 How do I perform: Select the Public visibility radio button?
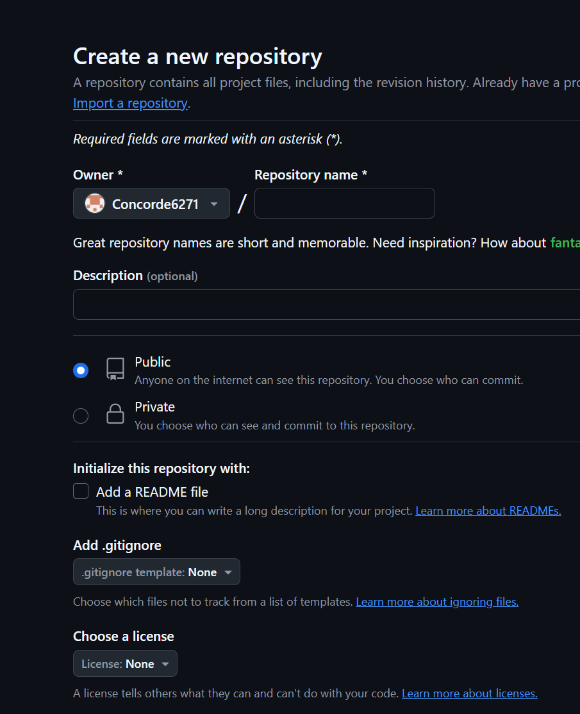point(81,370)
